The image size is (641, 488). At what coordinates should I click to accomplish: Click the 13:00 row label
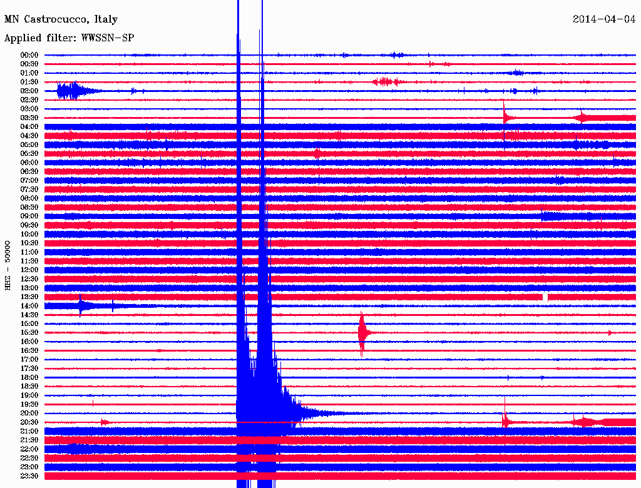click(x=29, y=288)
